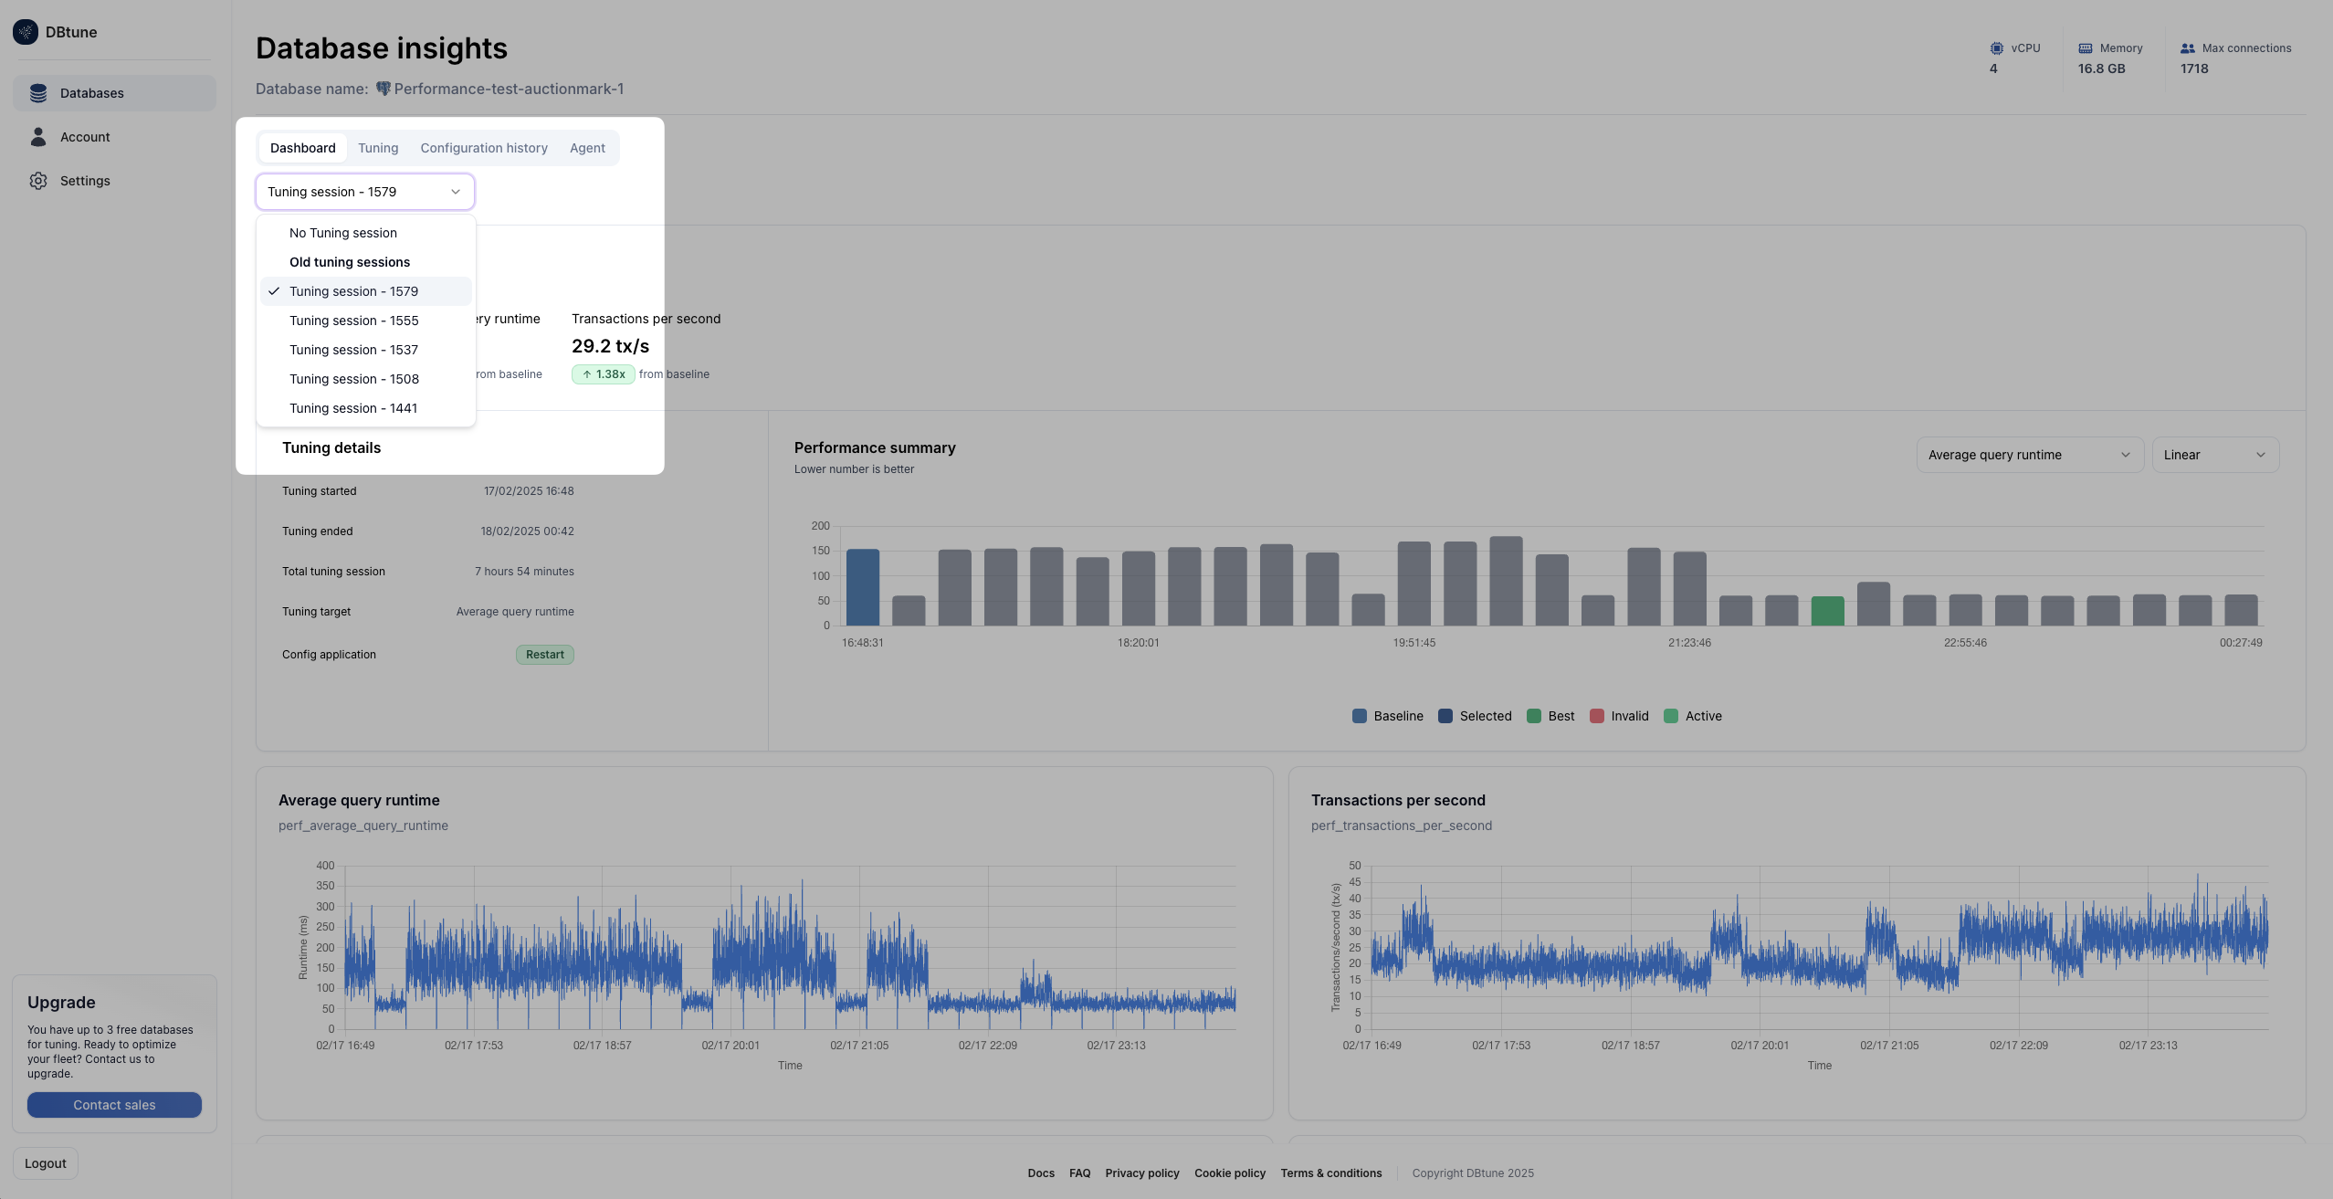Viewport: 2333px width, 1199px height.
Task: Click the PostgreSQL elephant icon by database name
Action: pos(384,89)
